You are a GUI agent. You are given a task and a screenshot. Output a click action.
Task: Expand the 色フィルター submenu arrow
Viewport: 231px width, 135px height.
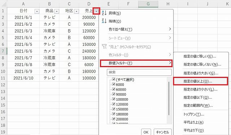tap(170, 55)
